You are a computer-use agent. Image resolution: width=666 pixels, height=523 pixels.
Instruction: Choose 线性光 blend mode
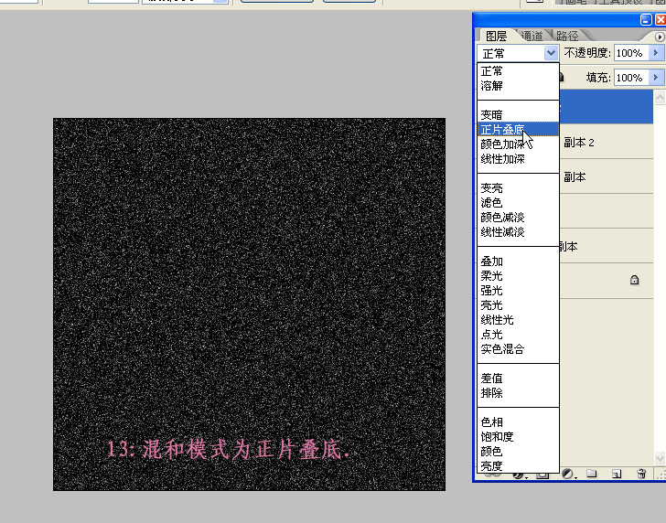(518, 320)
